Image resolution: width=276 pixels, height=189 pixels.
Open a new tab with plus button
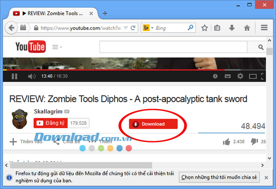pos(105,13)
